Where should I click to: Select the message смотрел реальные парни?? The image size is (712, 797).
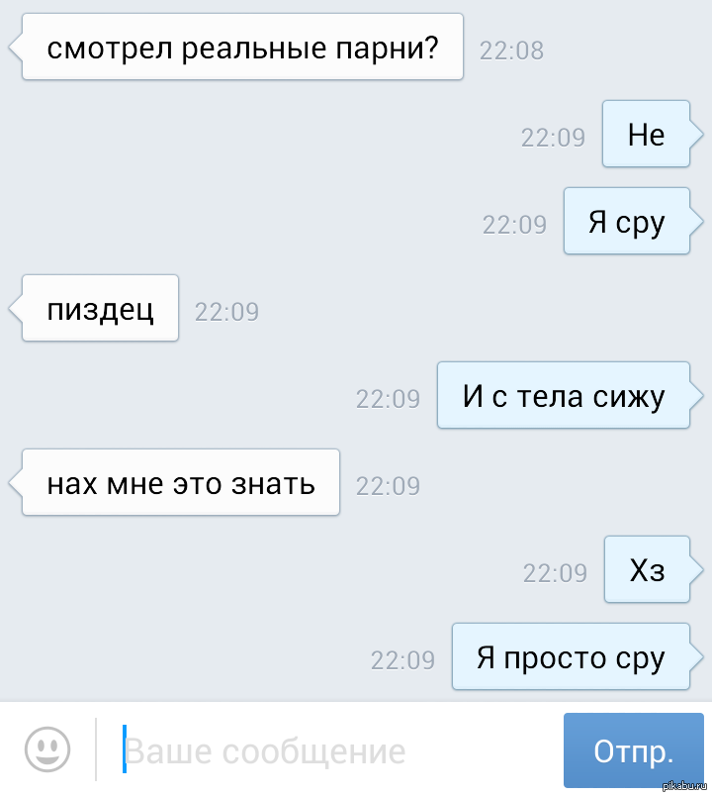(242, 47)
